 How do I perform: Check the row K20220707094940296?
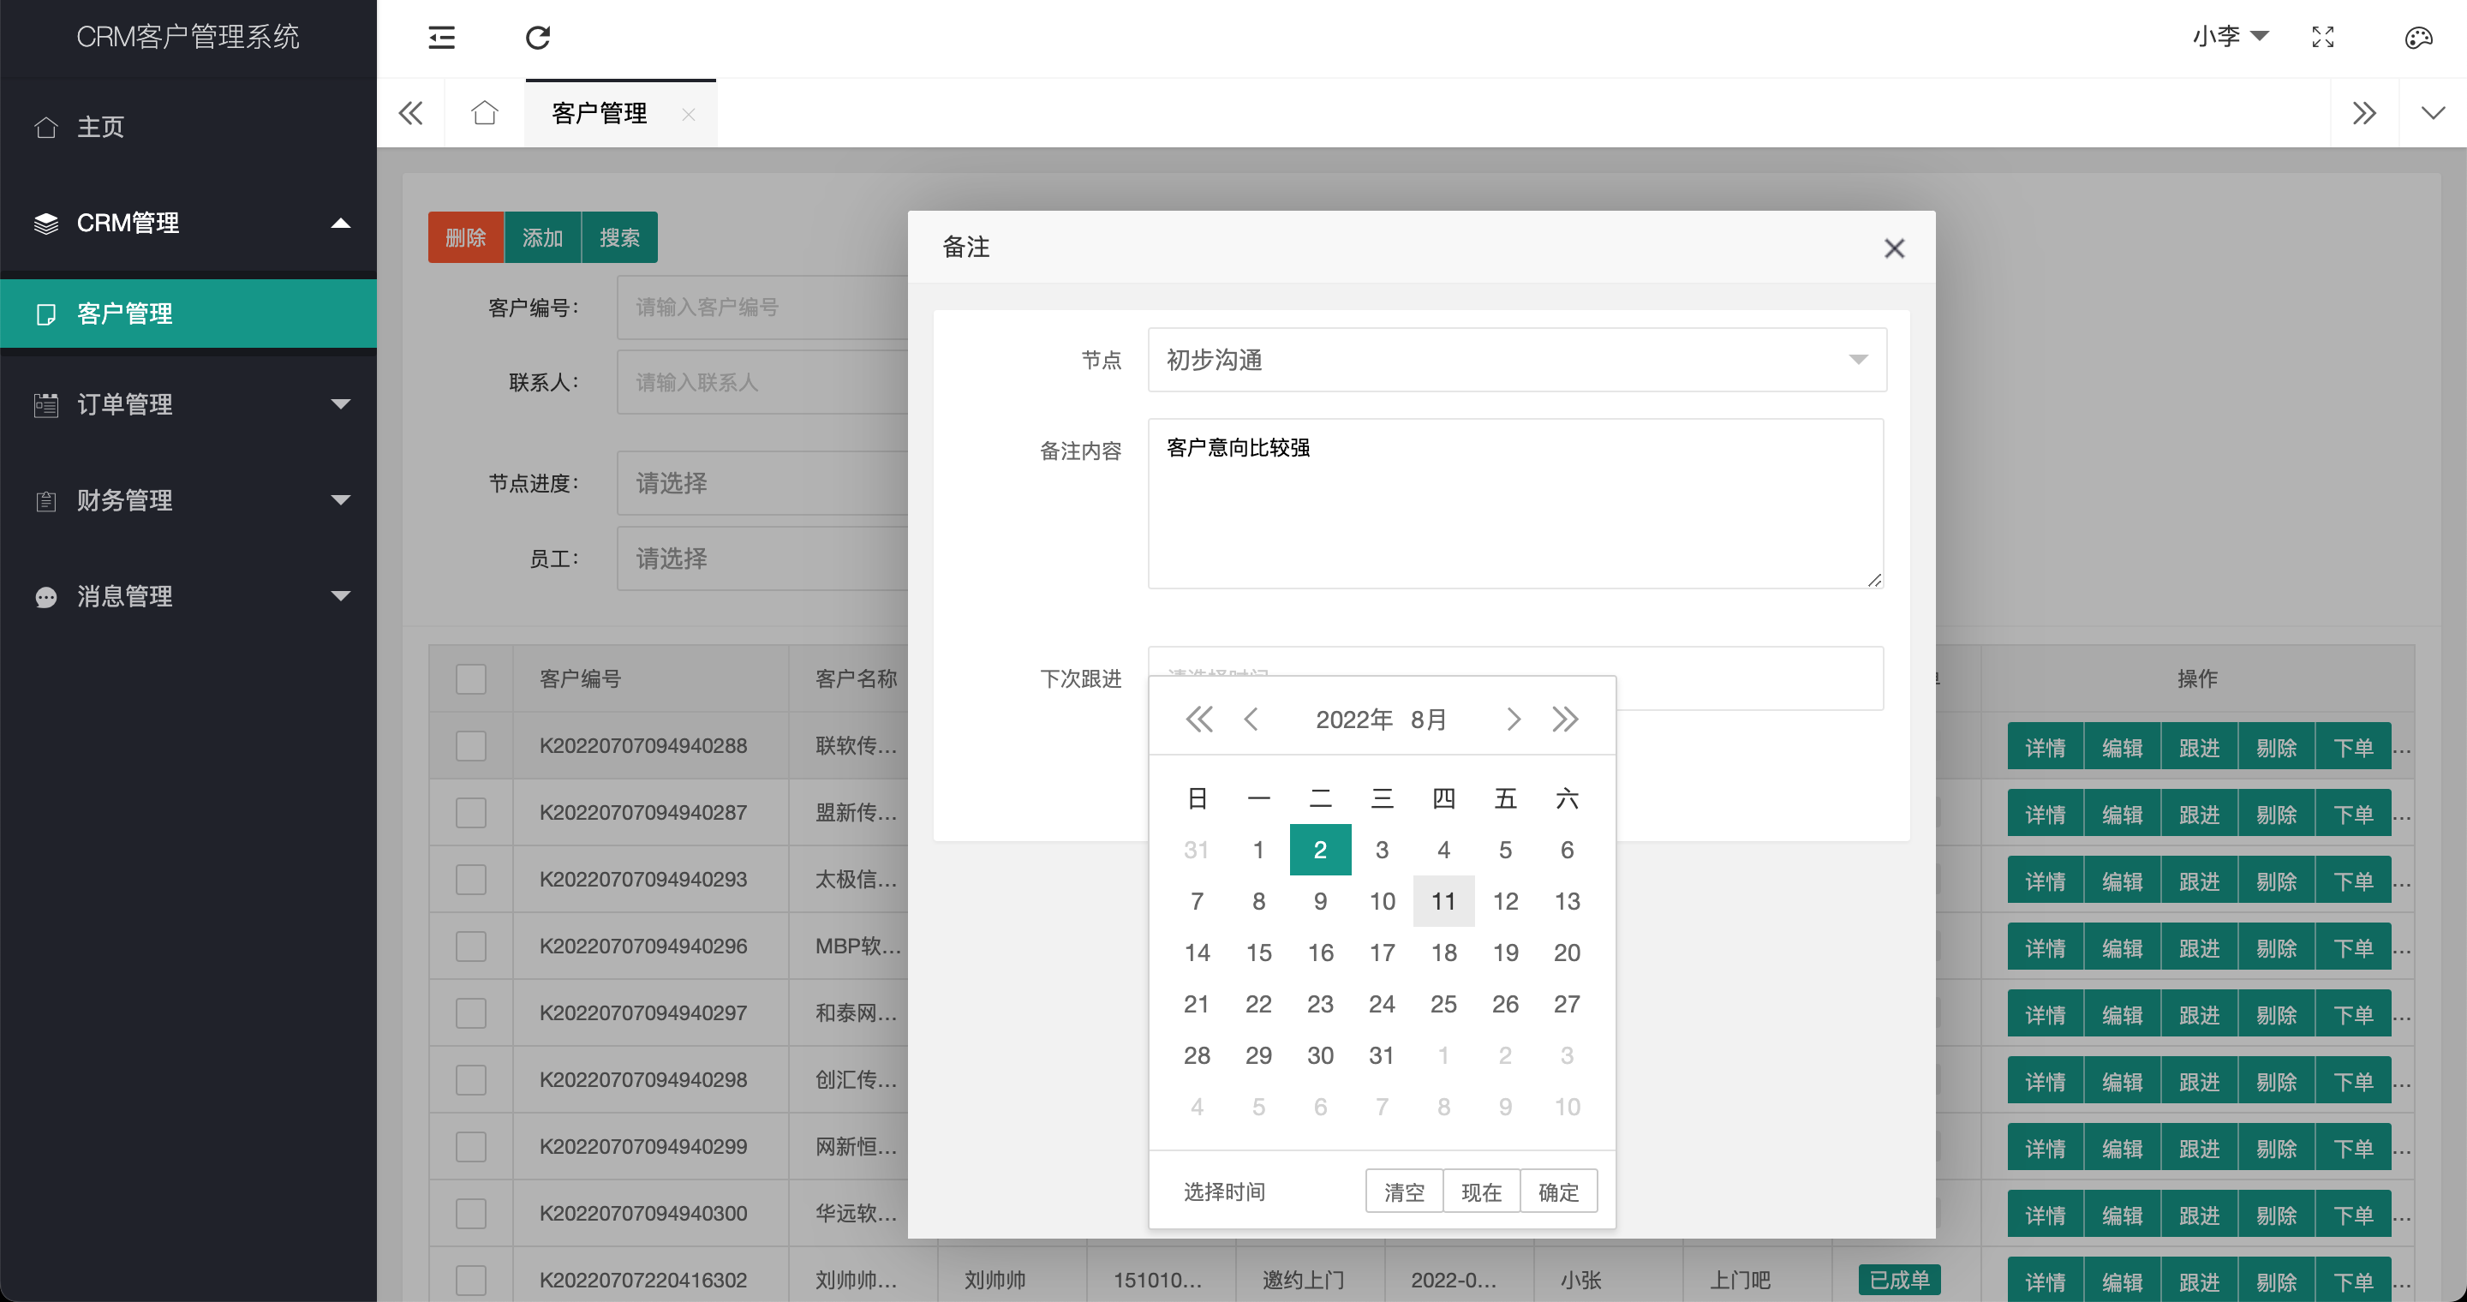[x=470, y=947]
